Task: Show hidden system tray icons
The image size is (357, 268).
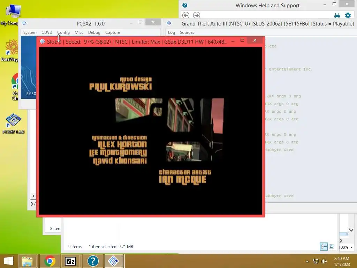Action: (307, 261)
